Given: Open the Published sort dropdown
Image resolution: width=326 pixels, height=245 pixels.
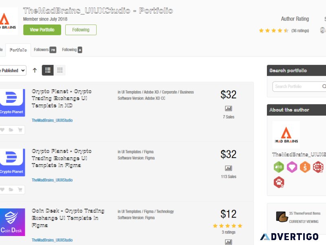Looking at the screenshot, I should coord(13,70).
